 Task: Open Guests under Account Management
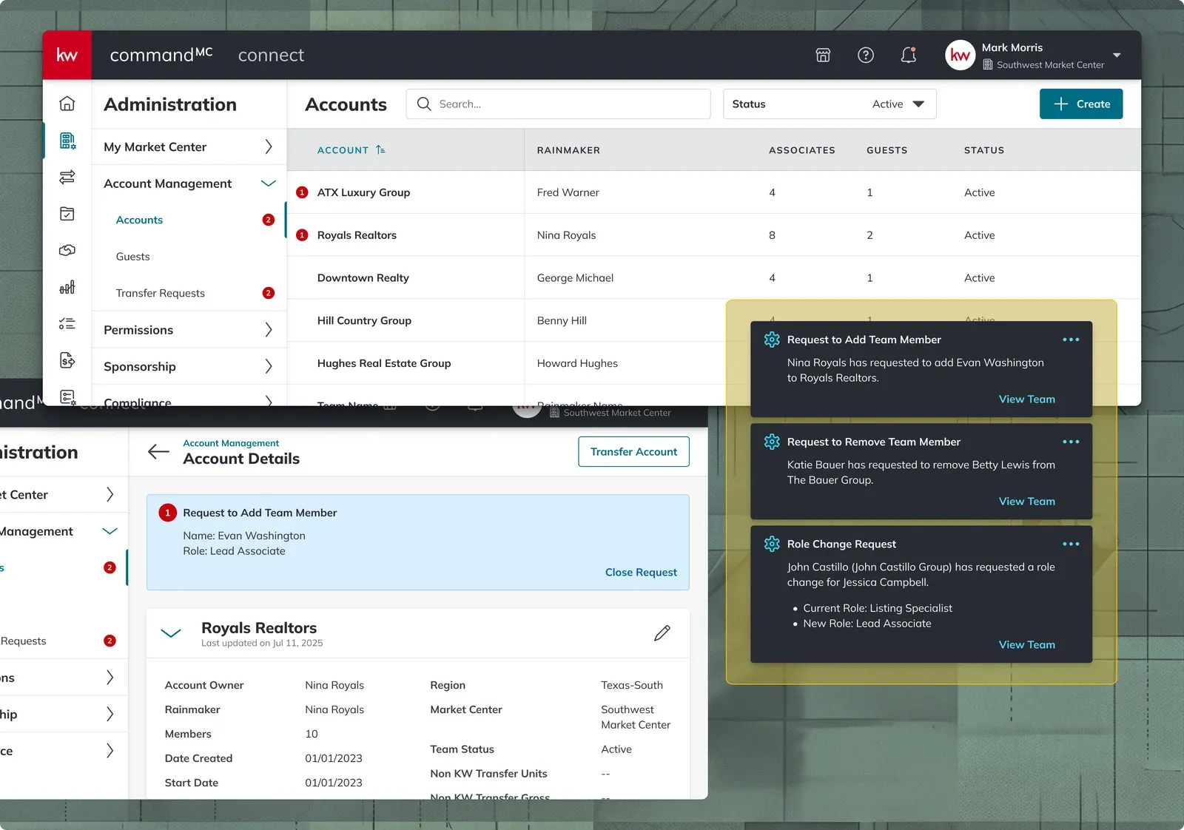click(132, 257)
